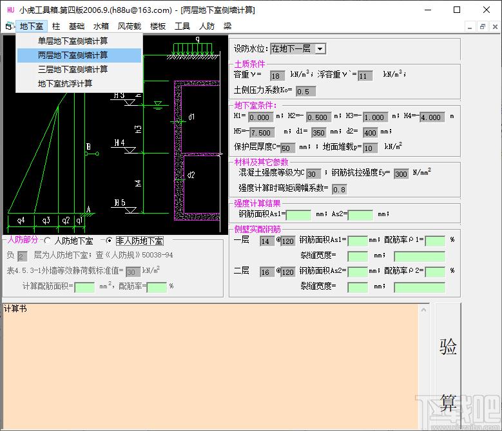Click the 弯矩调幅系数 field
Image resolution: width=502 pixels, height=431 pixels.
pos(340,190)
